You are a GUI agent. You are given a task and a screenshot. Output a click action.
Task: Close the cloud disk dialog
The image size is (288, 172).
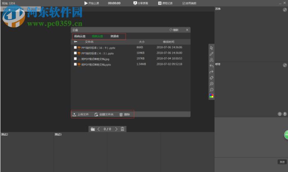[187, 30]
